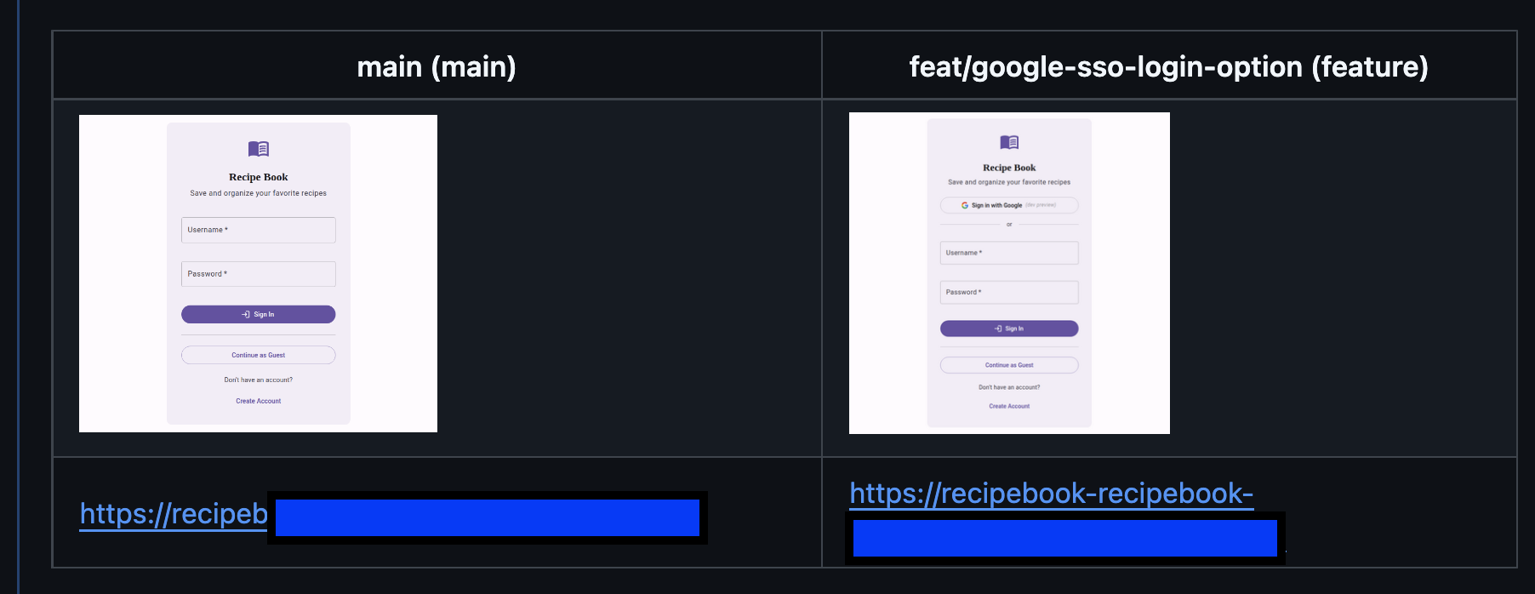Open Create Account on the feature login screen

[x=1008, y=406]
